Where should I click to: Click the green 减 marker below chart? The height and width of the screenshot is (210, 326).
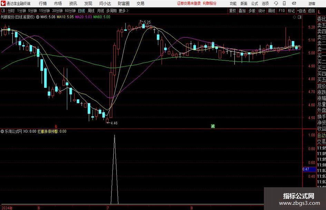(x=213, y=126)
